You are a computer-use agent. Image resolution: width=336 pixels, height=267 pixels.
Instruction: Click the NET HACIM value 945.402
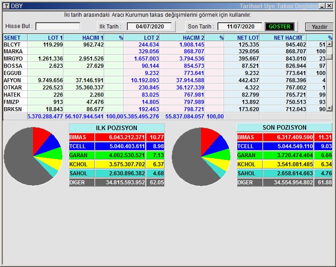coord(296,44)
